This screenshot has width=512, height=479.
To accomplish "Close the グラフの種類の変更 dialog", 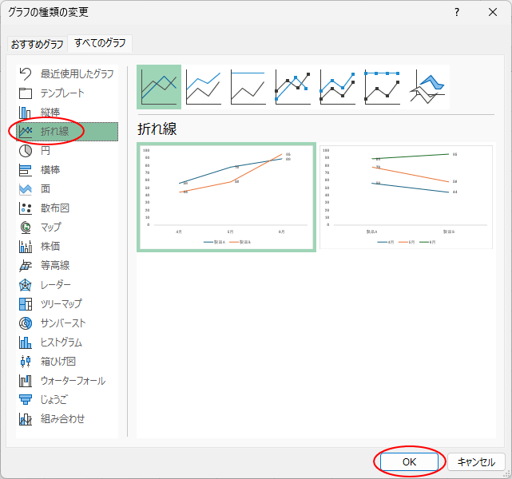I will (x=492, y=13).
